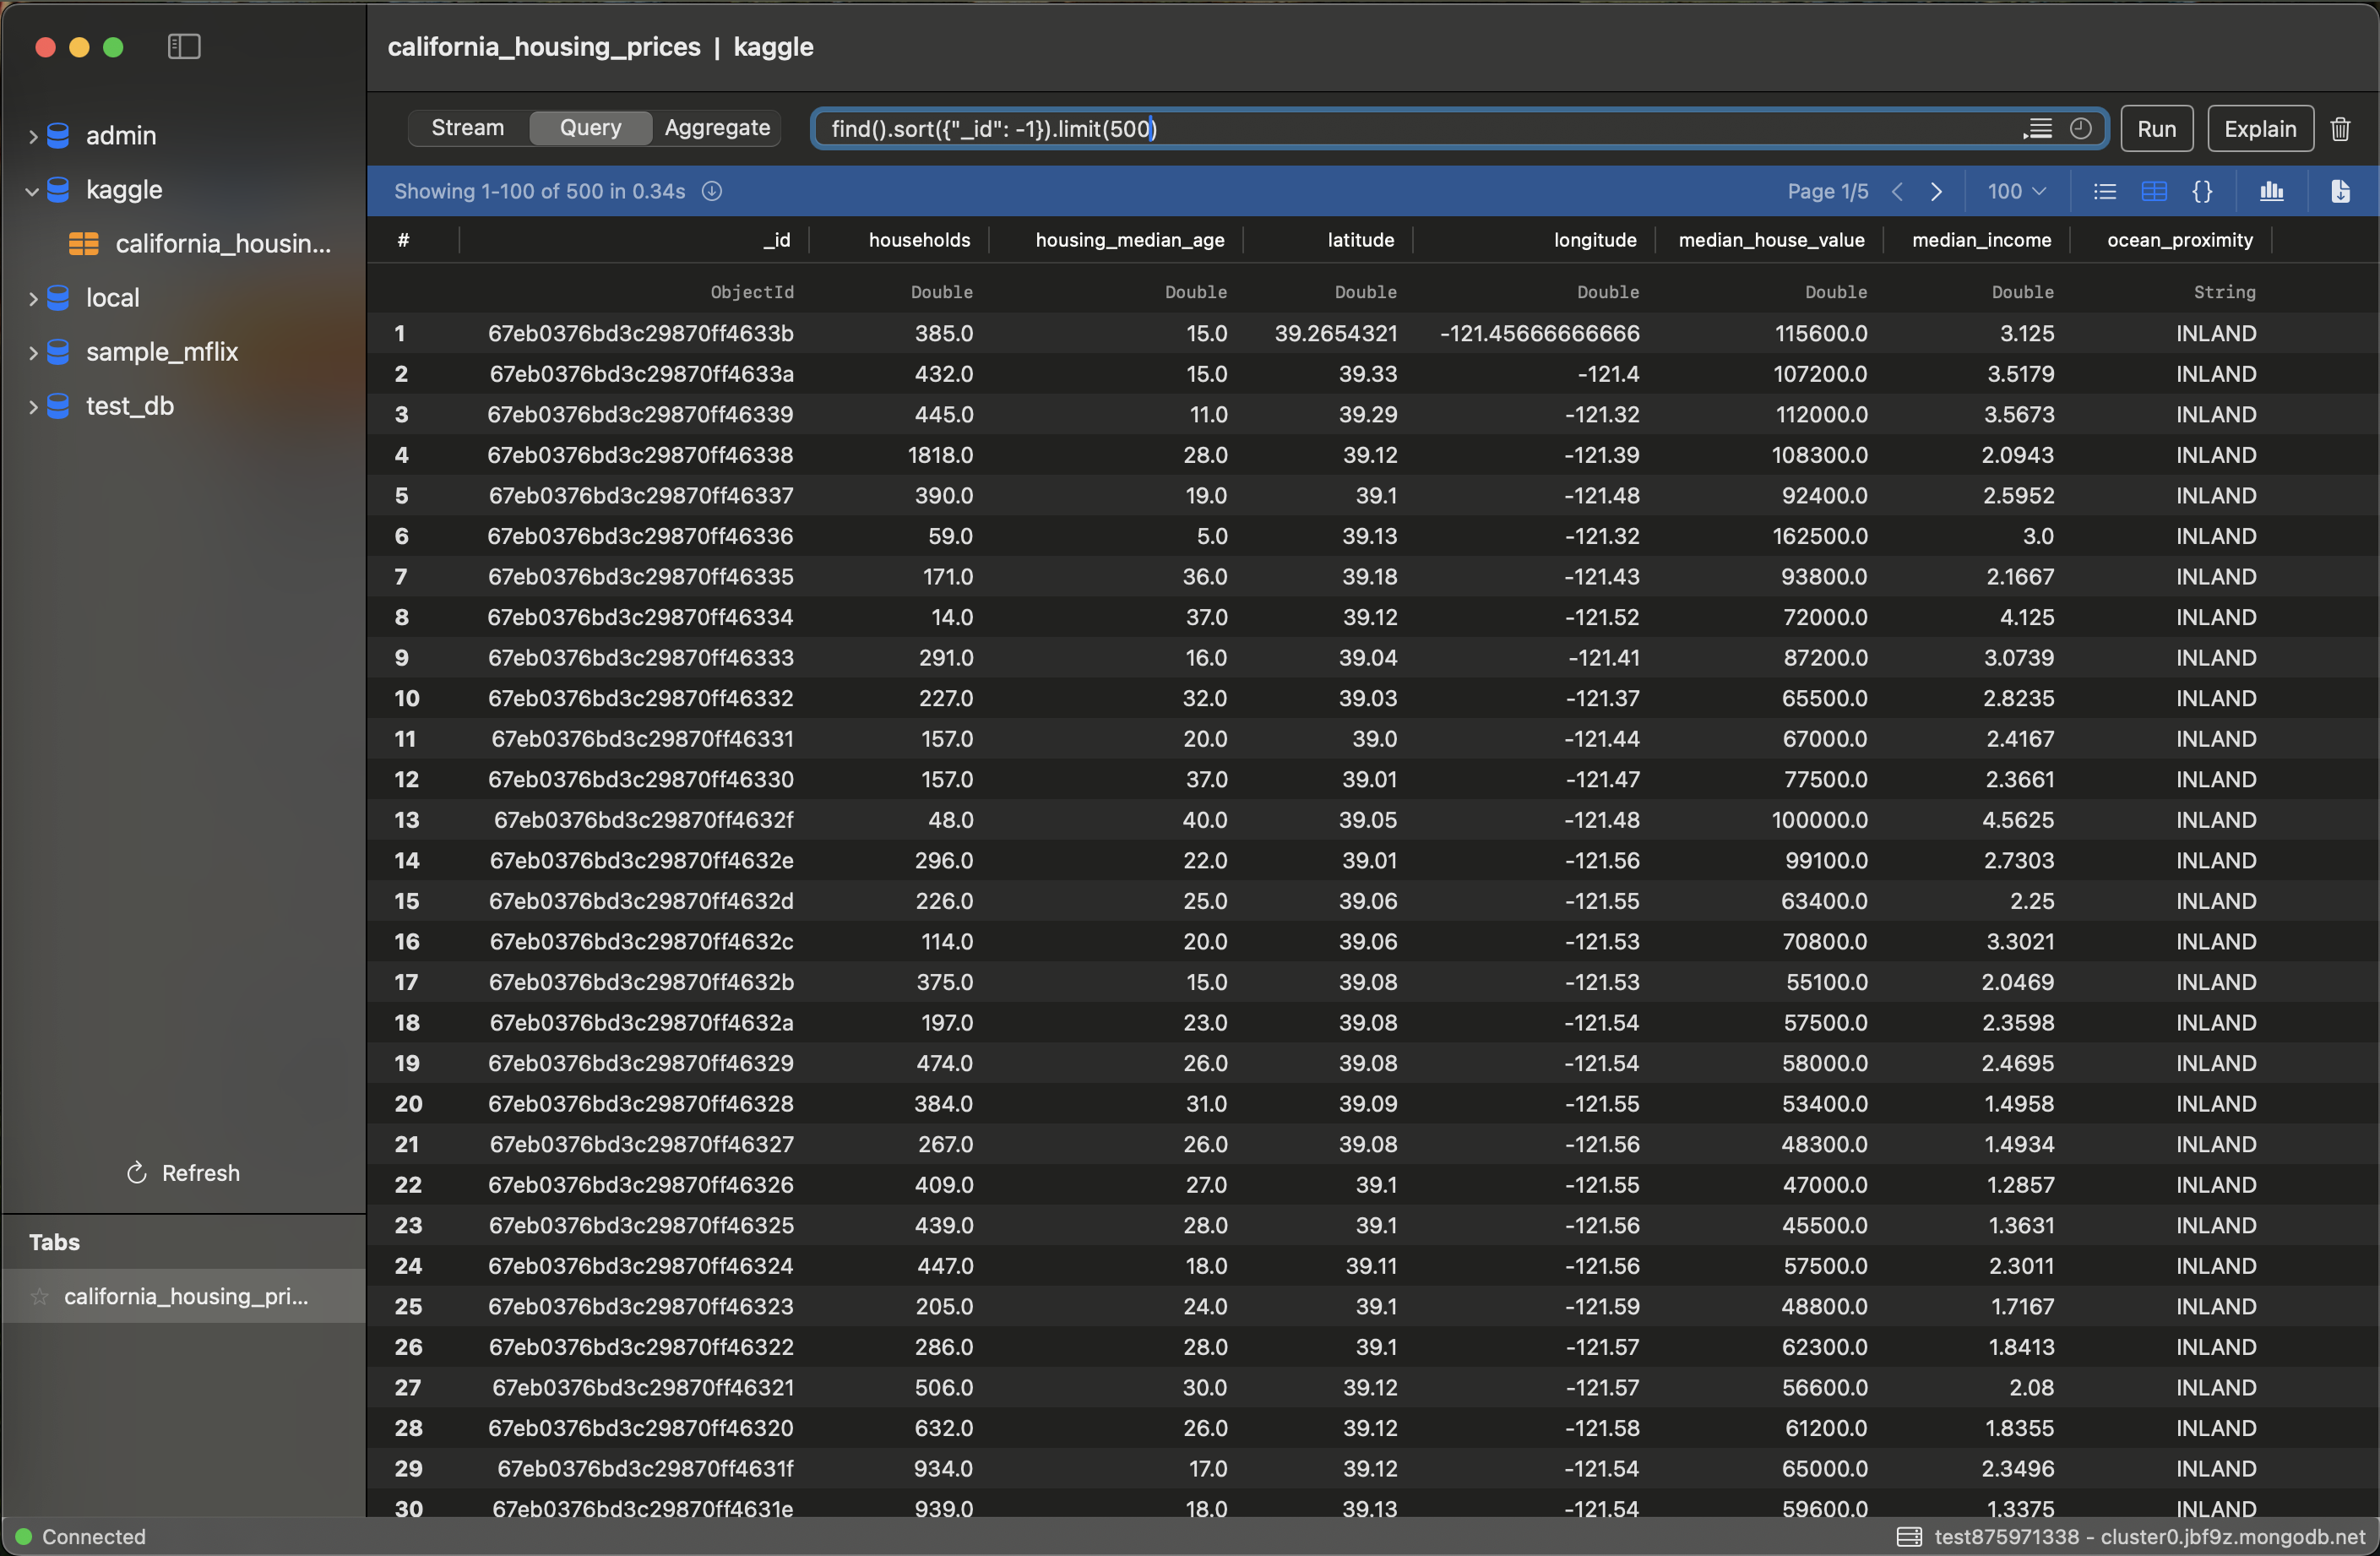Click the info icon beside results count

pos(712,191)
